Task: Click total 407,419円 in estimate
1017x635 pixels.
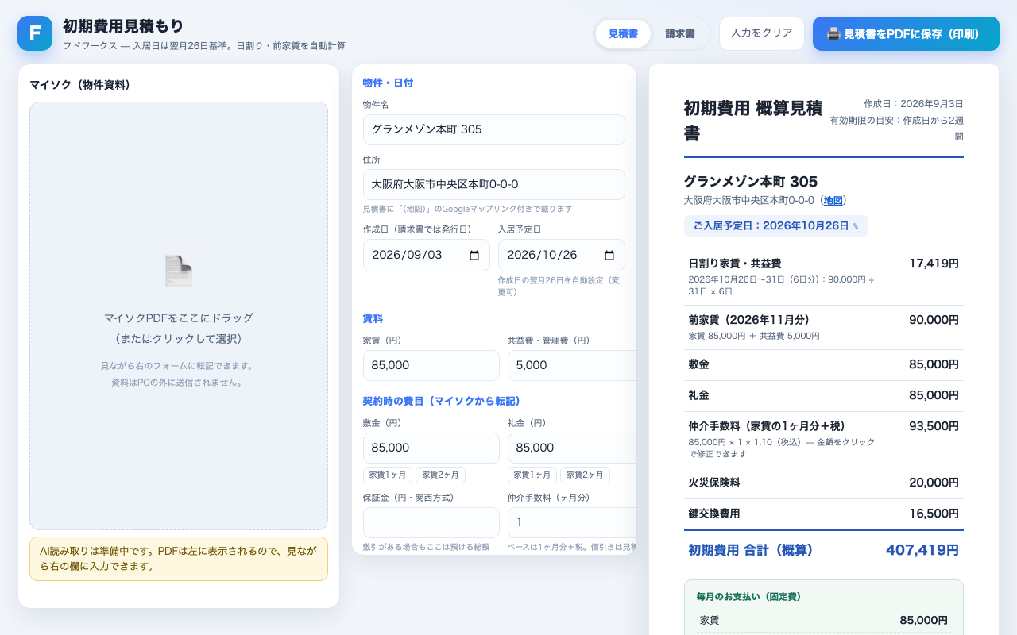Action: click(x=922, y=550)
